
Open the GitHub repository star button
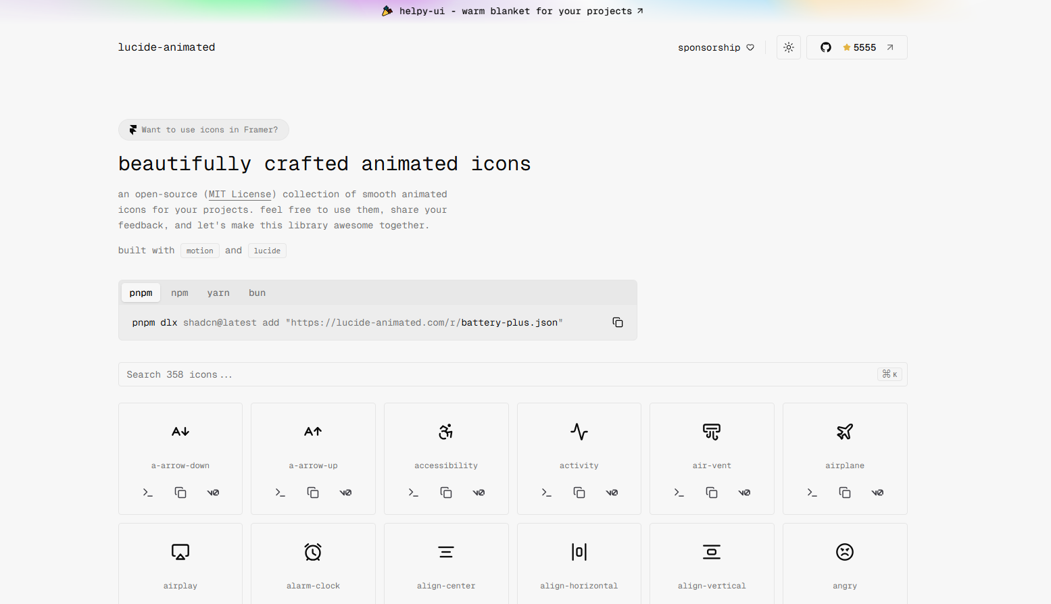[856, 47]
